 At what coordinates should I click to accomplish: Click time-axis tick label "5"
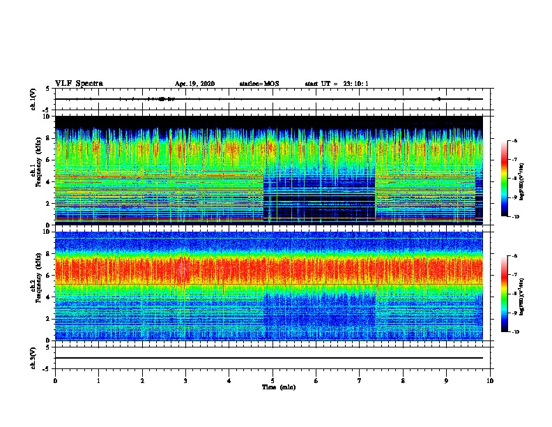pos(273,381)
